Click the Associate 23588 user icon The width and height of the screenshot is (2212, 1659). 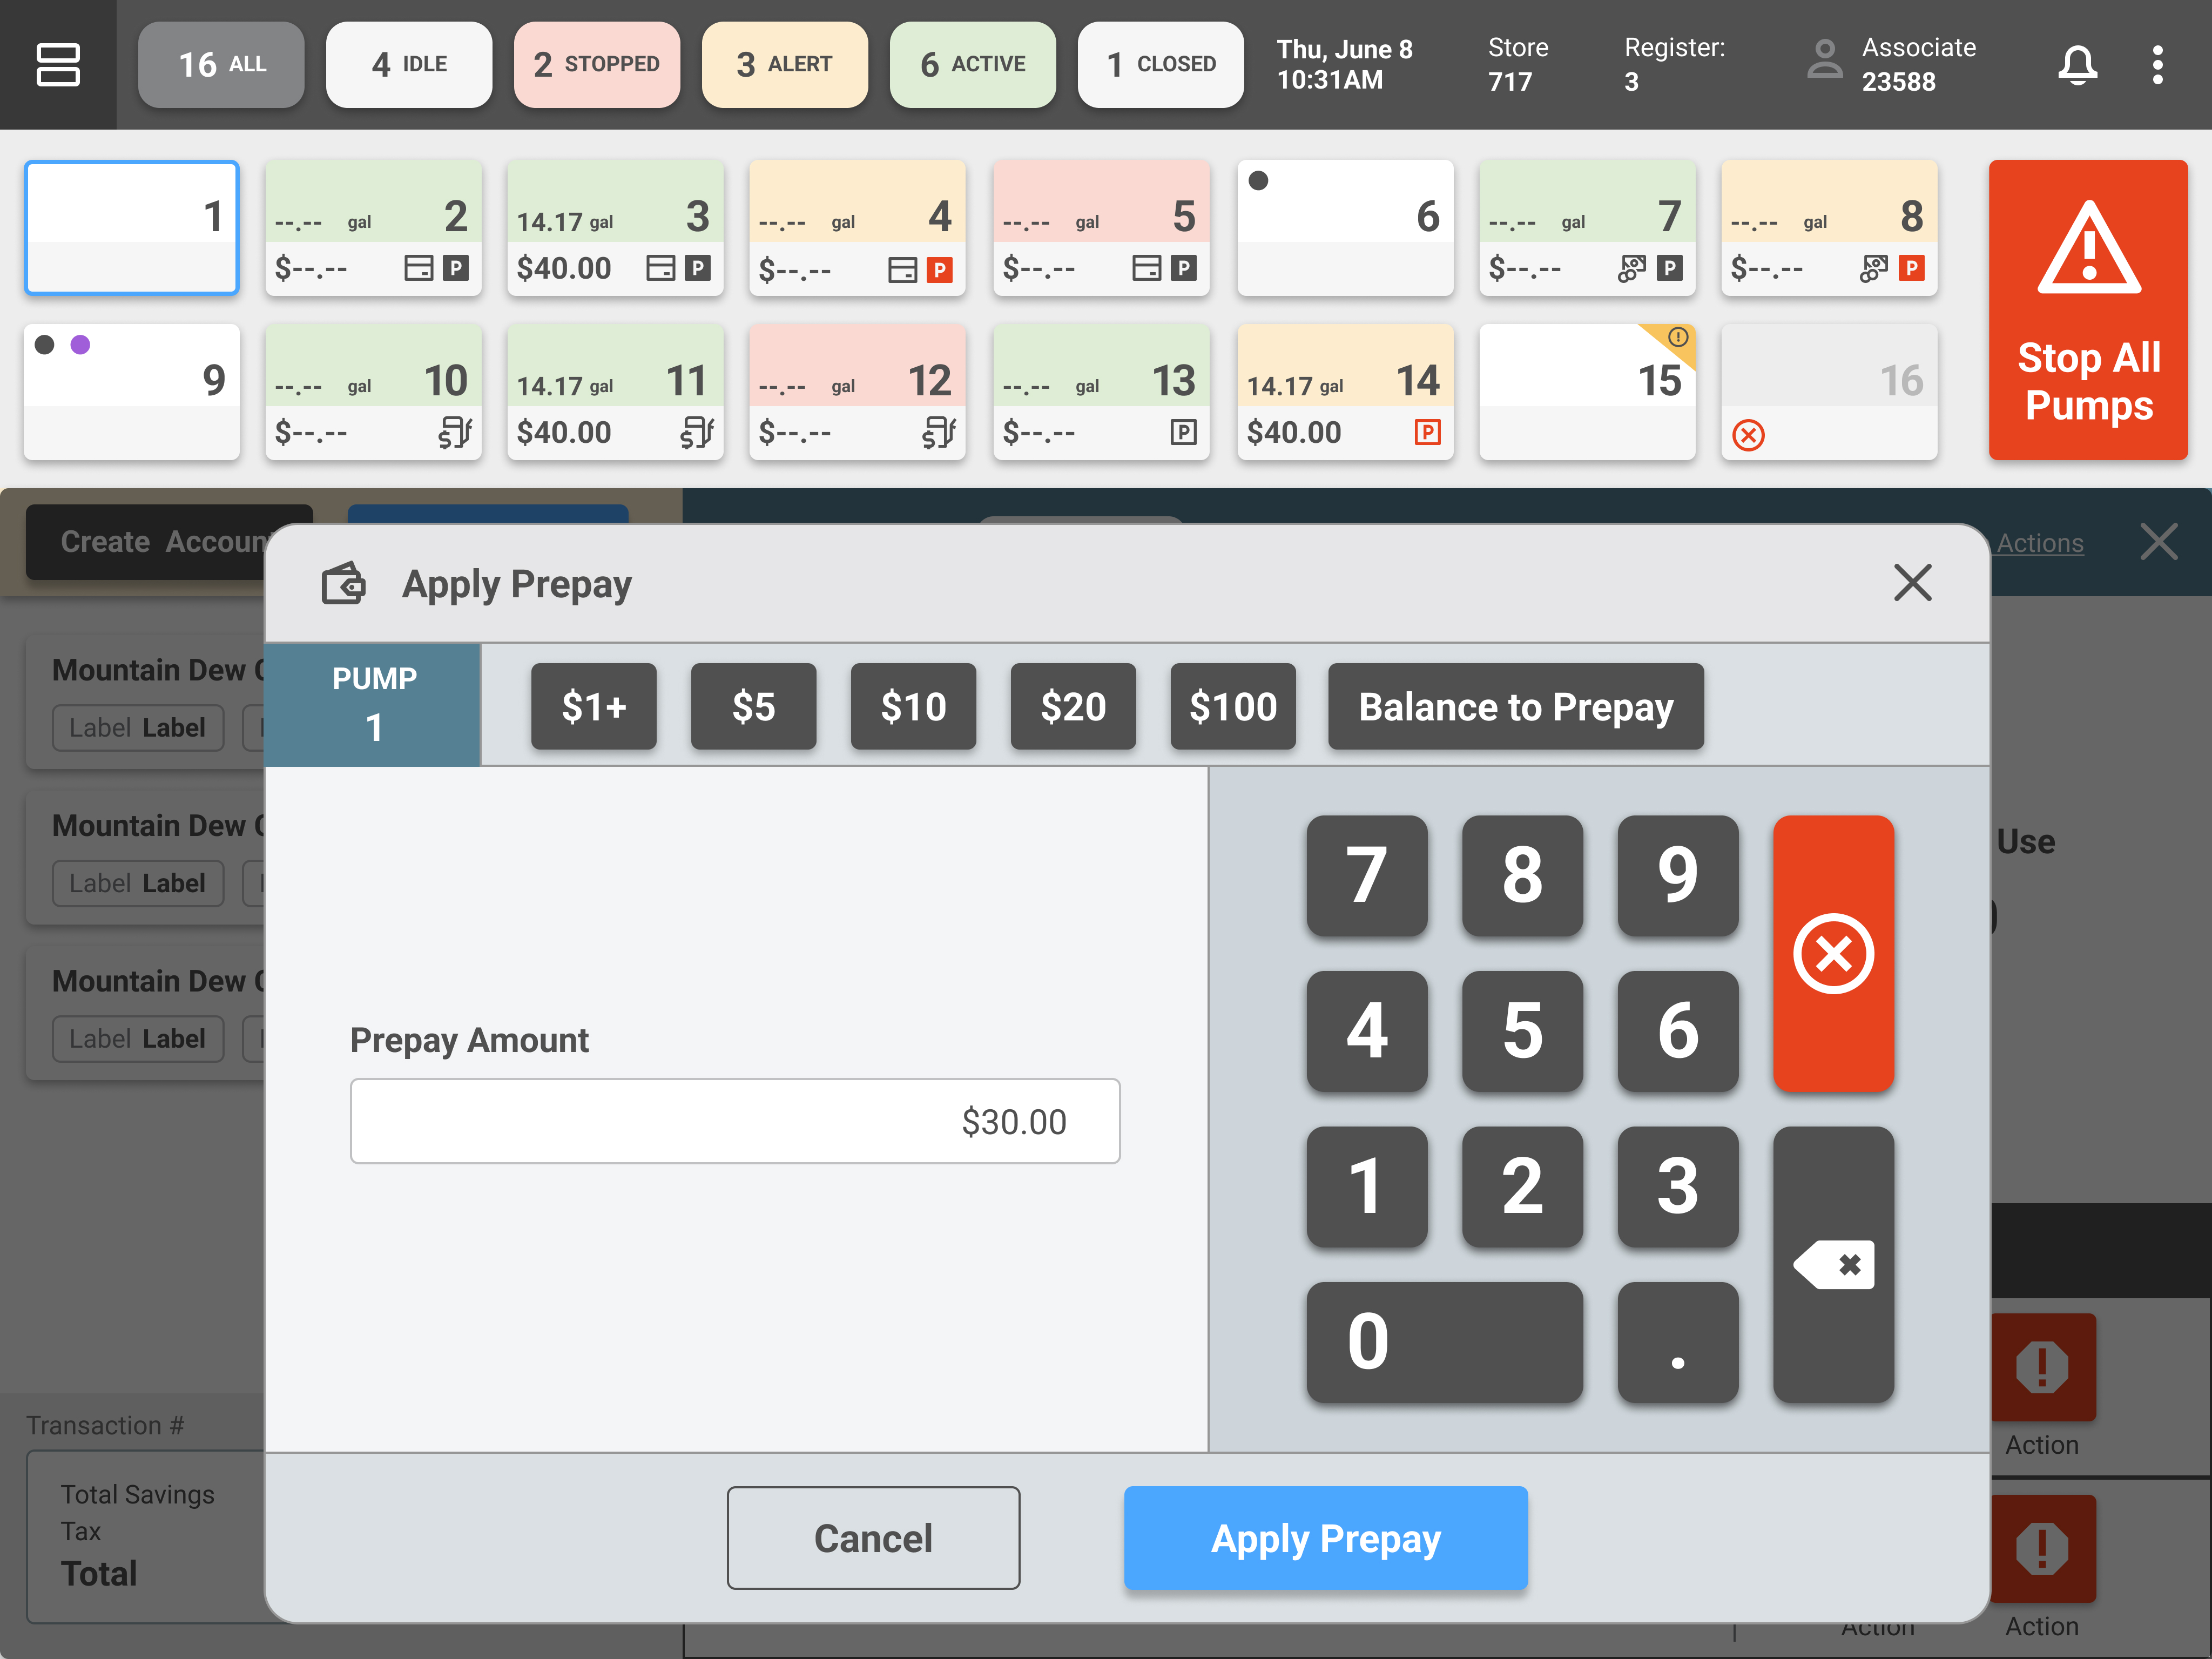(1824, 60)
